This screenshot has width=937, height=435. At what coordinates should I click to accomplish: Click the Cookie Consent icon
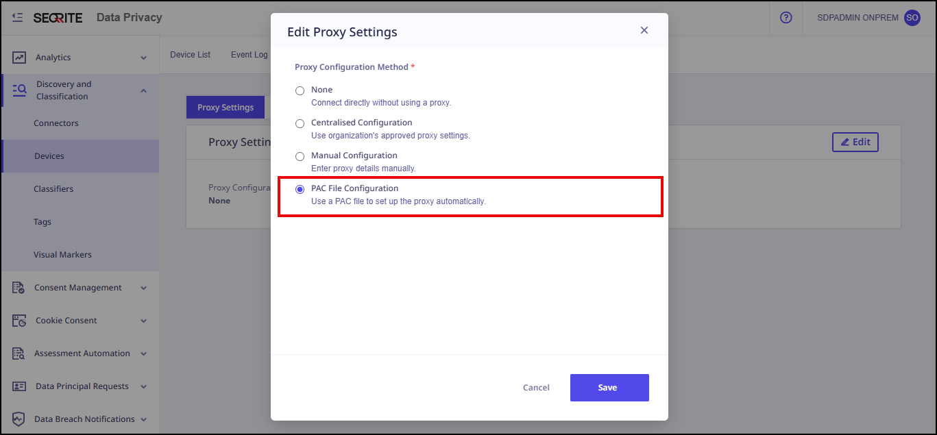coord(19,321)
